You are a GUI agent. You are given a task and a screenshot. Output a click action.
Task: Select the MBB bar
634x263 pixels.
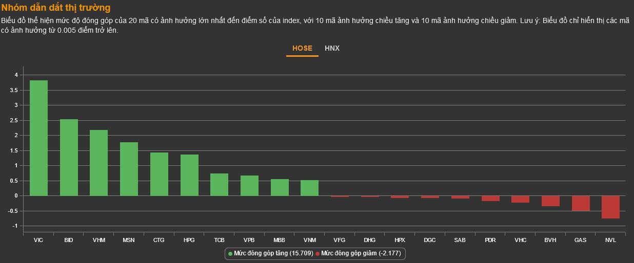click(x=280, y=187)
